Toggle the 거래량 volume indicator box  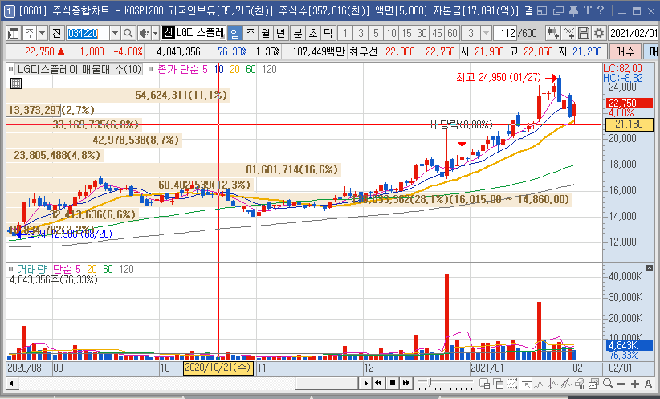pyautogui.click(x=11, y=269)
